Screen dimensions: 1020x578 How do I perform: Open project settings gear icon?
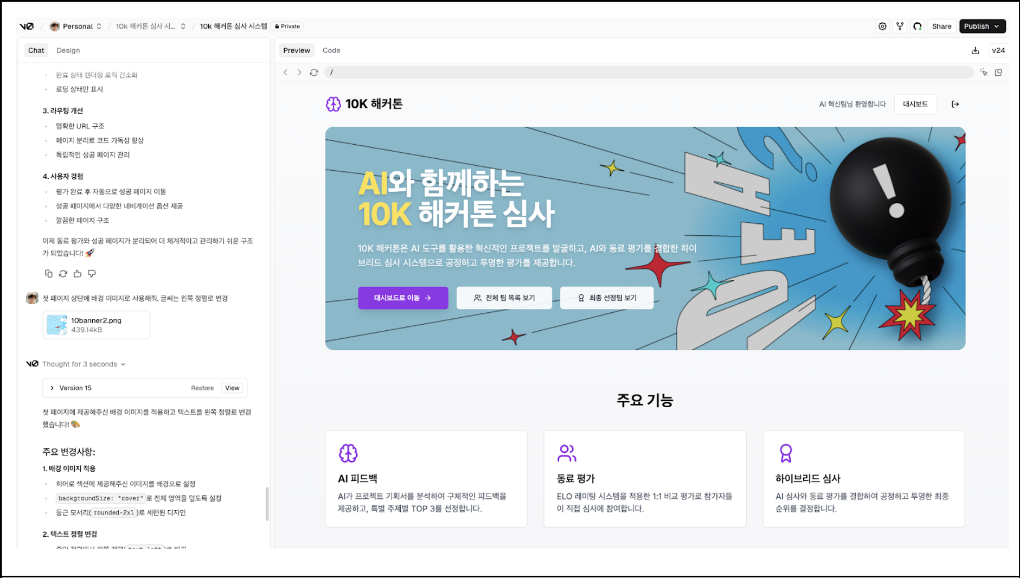pos(882,26)
